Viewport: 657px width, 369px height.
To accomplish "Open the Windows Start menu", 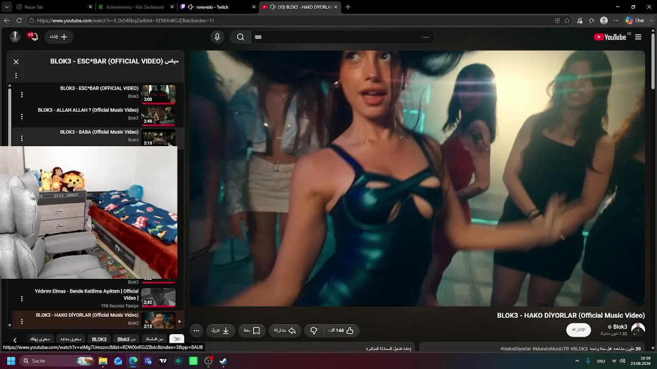I will pos(11,361).
